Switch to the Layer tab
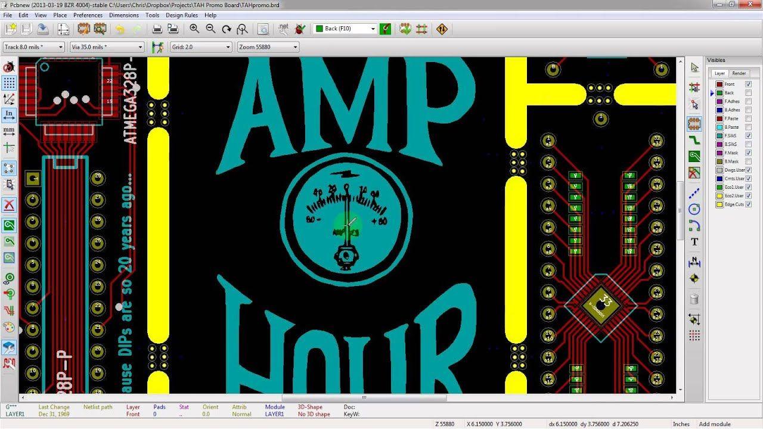 tap(719, 73)
